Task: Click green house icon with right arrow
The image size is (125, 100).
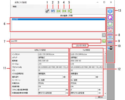Action: (64, 11)
